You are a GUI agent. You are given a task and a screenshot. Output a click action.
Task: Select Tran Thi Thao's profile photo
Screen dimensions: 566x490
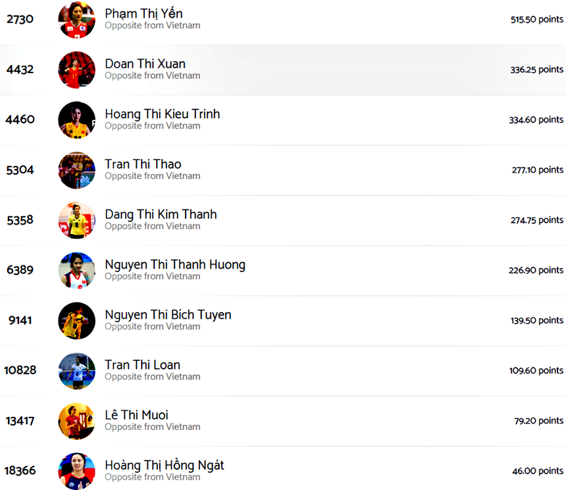pos(76,170)
